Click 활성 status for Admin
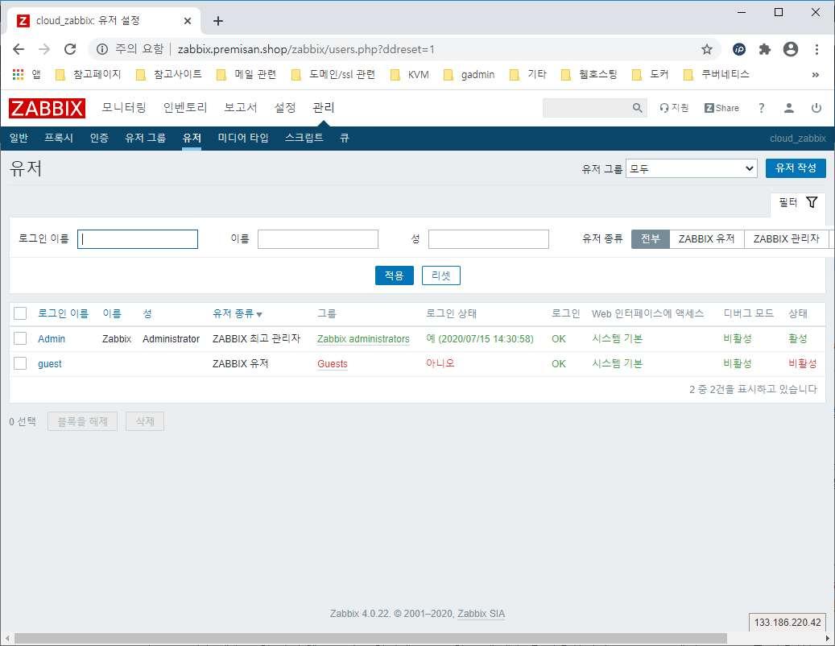835x646 pixels. [798, 339]
